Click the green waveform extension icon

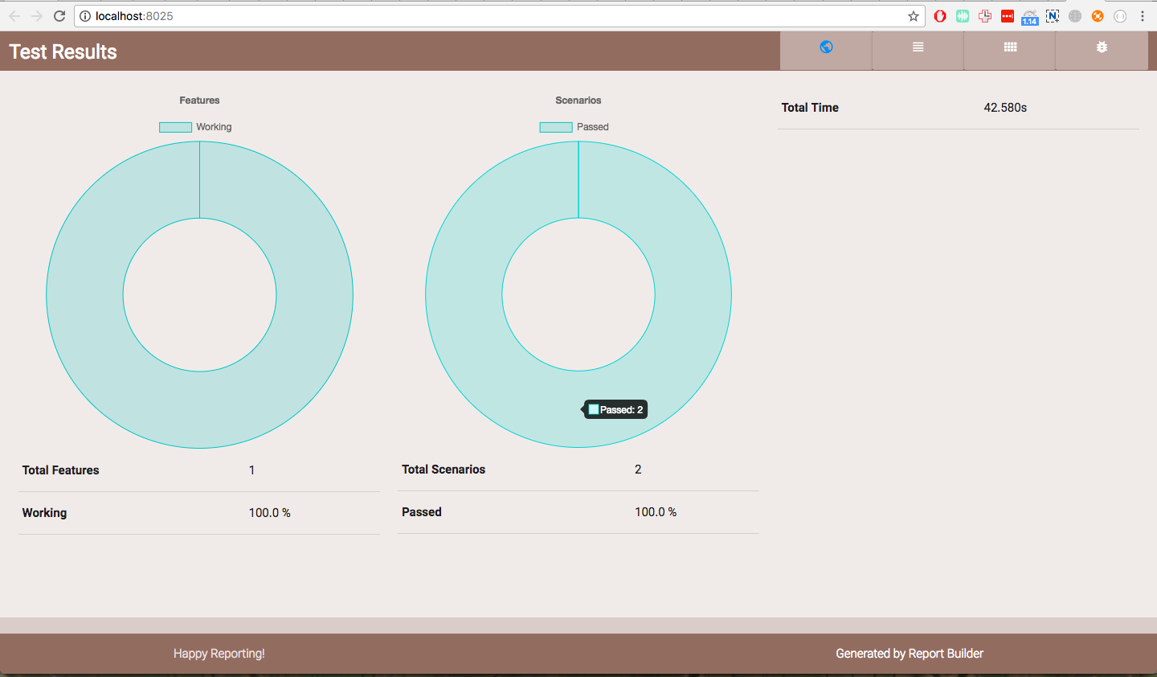pyautogui.click(x=963, y=16)
